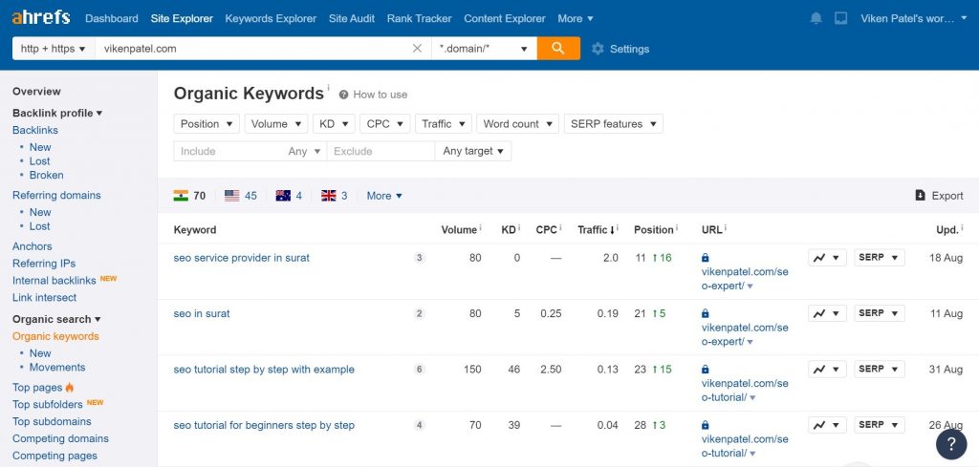This screenshot has width=979, height=467.
Task: Clear the domain field with X icon
Action: [417, 49]
